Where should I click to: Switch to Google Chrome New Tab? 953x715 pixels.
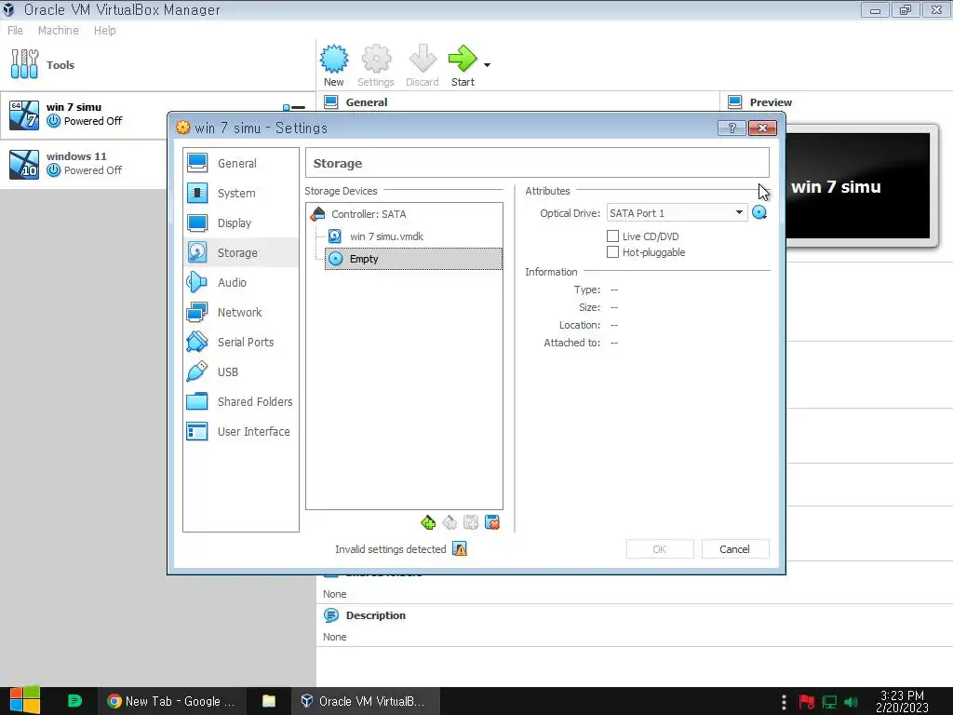171,701
